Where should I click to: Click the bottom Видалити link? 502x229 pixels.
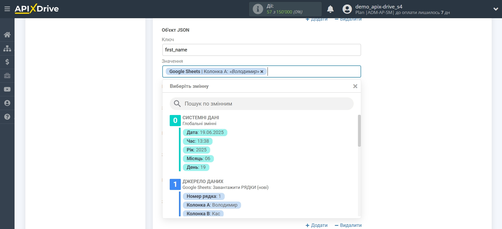point(348,225)
